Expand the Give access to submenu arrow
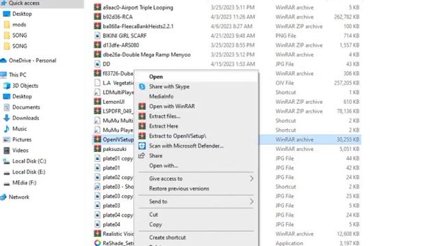Viewport: 438px width, 246px height. coord(252,178)
